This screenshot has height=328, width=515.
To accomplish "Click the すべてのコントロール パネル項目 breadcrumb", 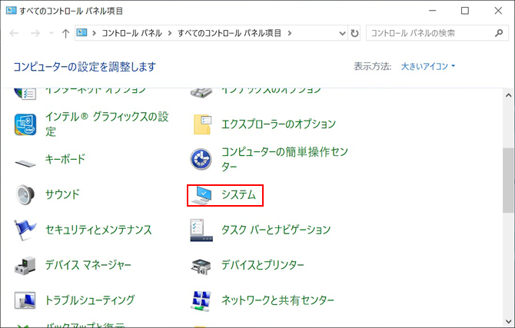I will point(230,33).
